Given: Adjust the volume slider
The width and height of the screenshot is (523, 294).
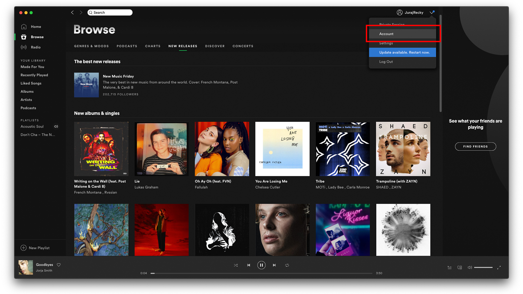Looking at the screenshot, I should click(x=483, y=268).
